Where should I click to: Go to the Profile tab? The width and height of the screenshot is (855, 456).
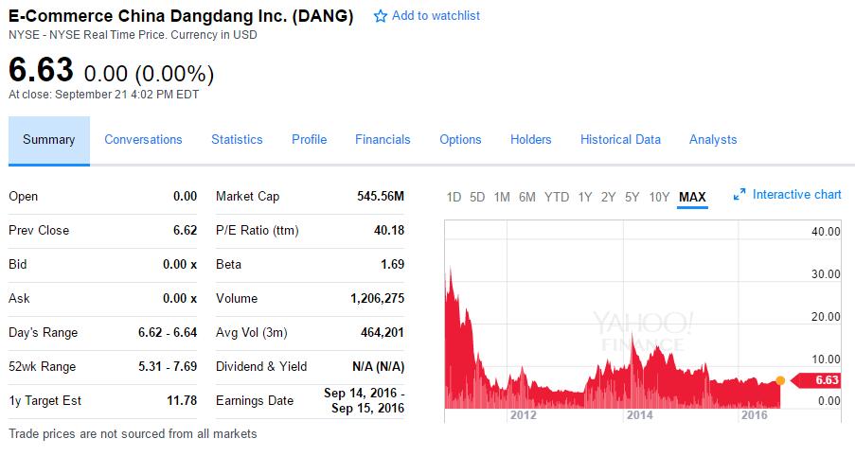310,139
